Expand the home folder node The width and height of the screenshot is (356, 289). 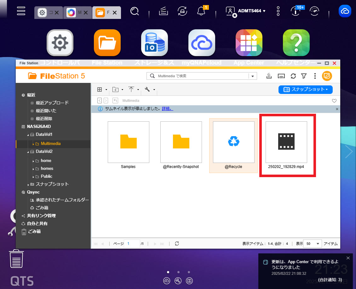pyautogui.click(x=33, y=161)
